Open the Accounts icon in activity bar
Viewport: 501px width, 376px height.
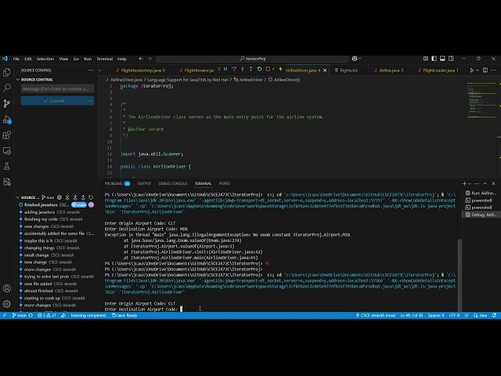(7, 288)
